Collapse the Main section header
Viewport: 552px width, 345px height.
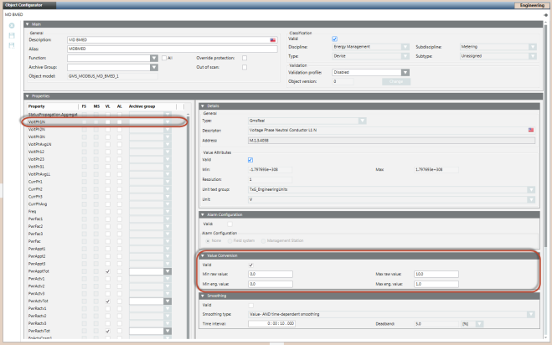(x=27, y=24)
